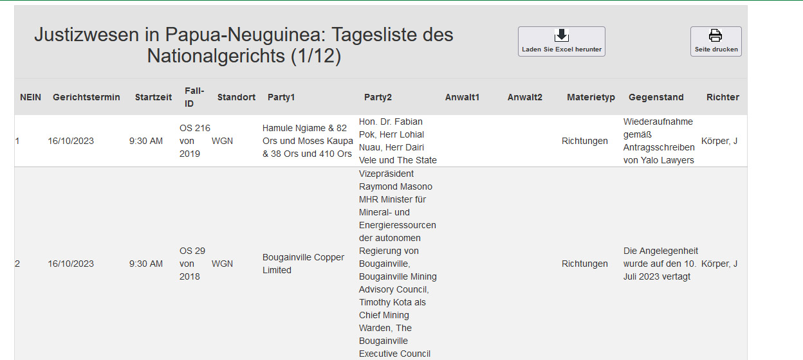This screenshot has width=803, height=360.
Task: Click the Party1 column header
Action: [281, 97]
